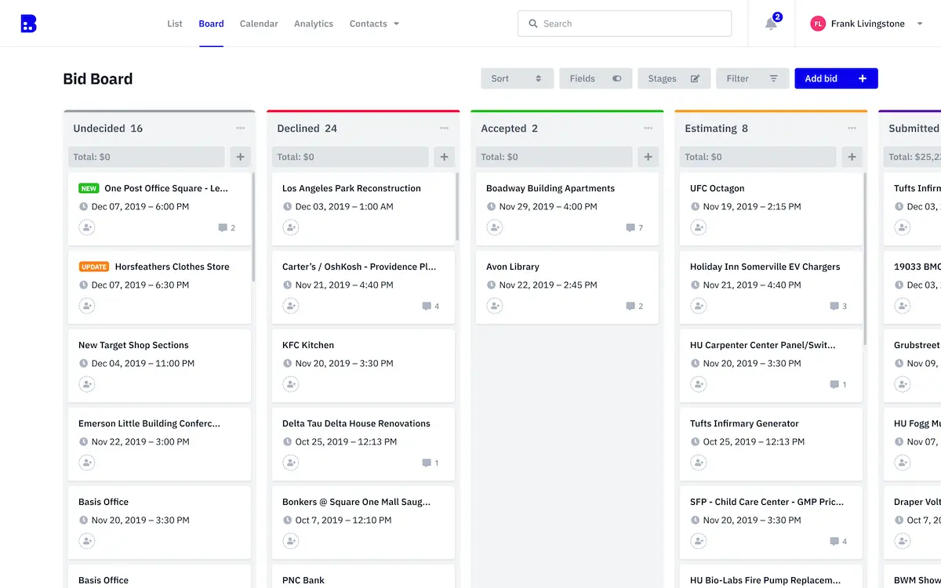Switch to the List tab
The width and height of the screenshot is (941, 588).
click(x=175, y=24)
